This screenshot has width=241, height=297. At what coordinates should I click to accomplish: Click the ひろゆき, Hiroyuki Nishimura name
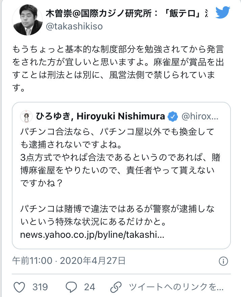(x=100, y=116)
